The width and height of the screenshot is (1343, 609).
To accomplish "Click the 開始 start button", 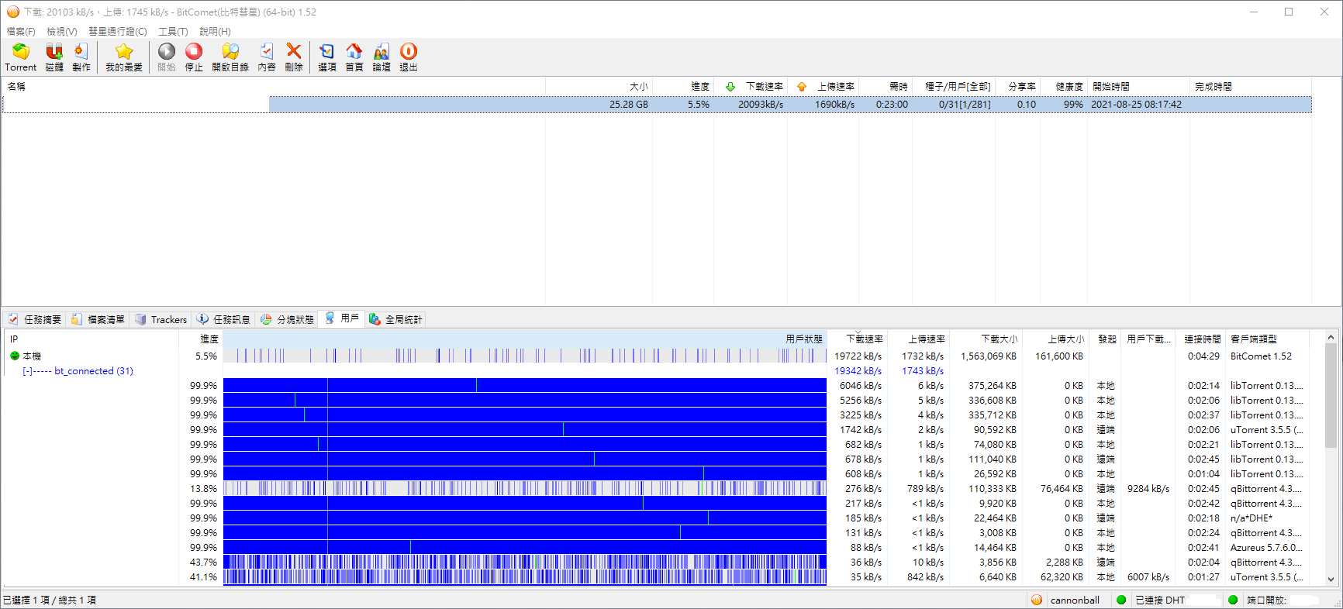I will (167, 57).
